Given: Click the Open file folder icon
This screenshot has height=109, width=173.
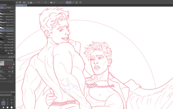Looking at the screenshot, I should click(x=31, y=3).
